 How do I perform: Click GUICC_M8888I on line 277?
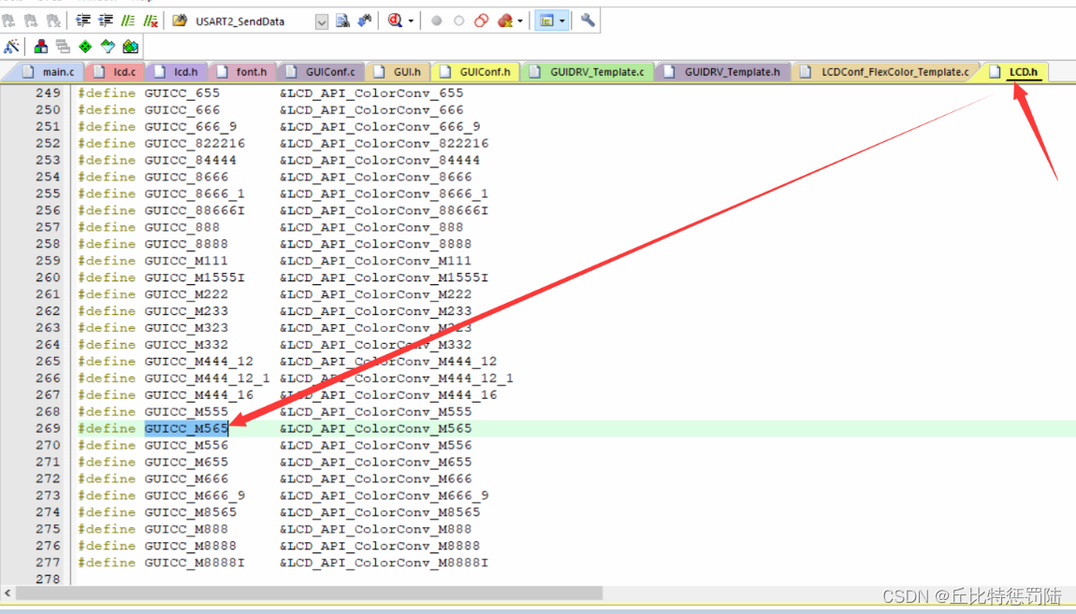coord(195,563)
